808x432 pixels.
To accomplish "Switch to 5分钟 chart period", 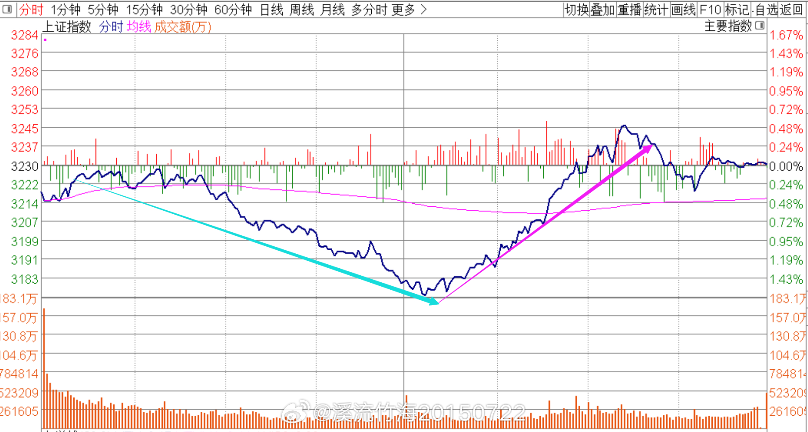I will [103, 9].
